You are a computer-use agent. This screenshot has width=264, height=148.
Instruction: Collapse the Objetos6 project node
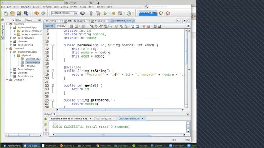coord(7,49)
